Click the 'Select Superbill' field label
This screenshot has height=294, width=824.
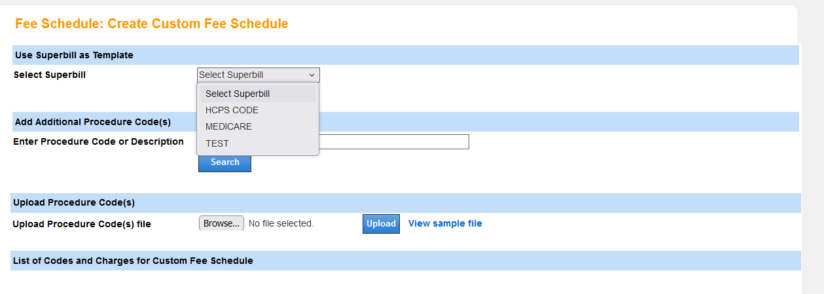(50, 75)
